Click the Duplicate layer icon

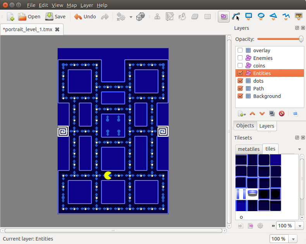tap(272, 114)
